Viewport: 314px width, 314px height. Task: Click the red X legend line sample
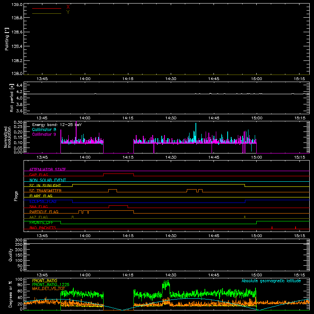coord(47,8)
